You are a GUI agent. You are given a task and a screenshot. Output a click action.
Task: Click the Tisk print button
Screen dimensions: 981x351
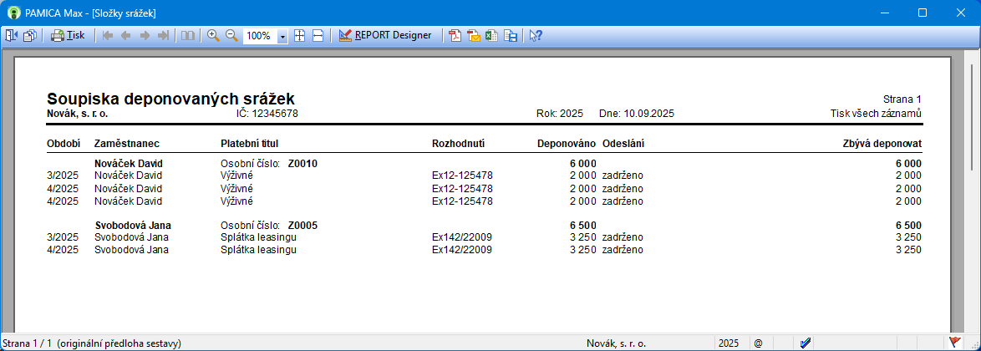click(68, 36)
